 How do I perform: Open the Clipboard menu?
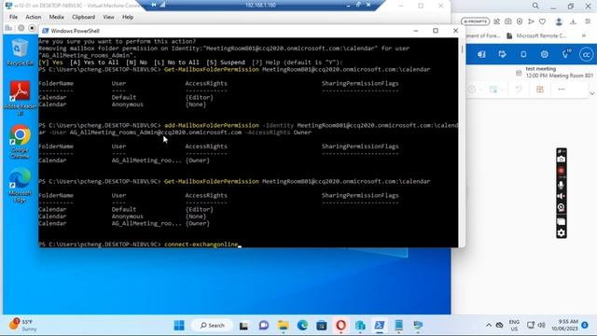point(83,17)
